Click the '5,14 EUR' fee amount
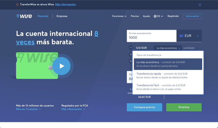 tap(141, 48)
